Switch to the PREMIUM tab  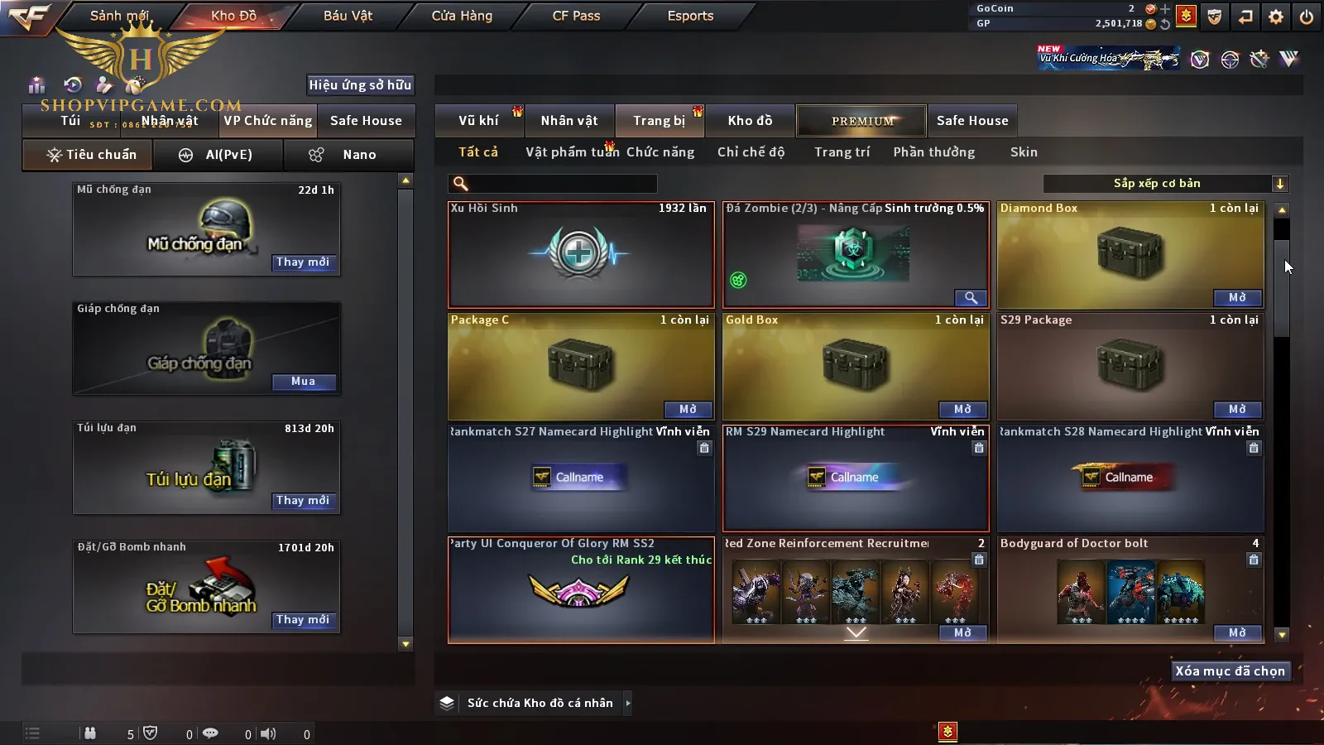pyautogui.click(x=861, y=121)
